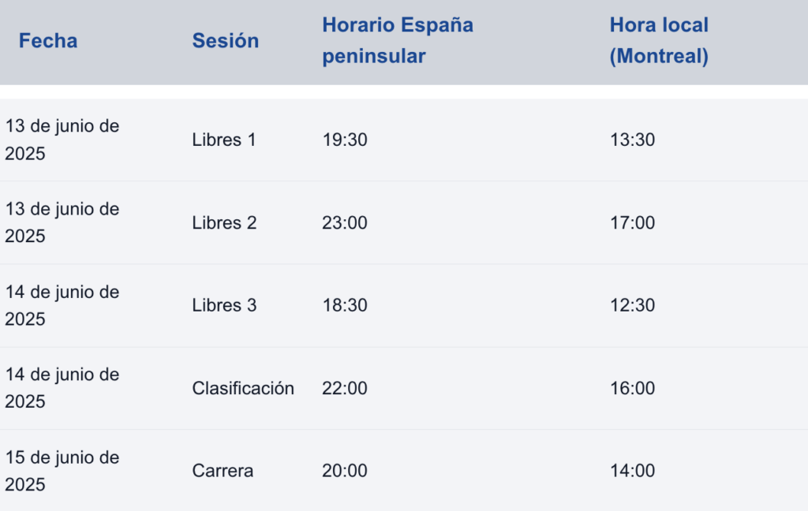Select the 12:30 Montreal local time

pyautogui.click(x=632, y=305)
